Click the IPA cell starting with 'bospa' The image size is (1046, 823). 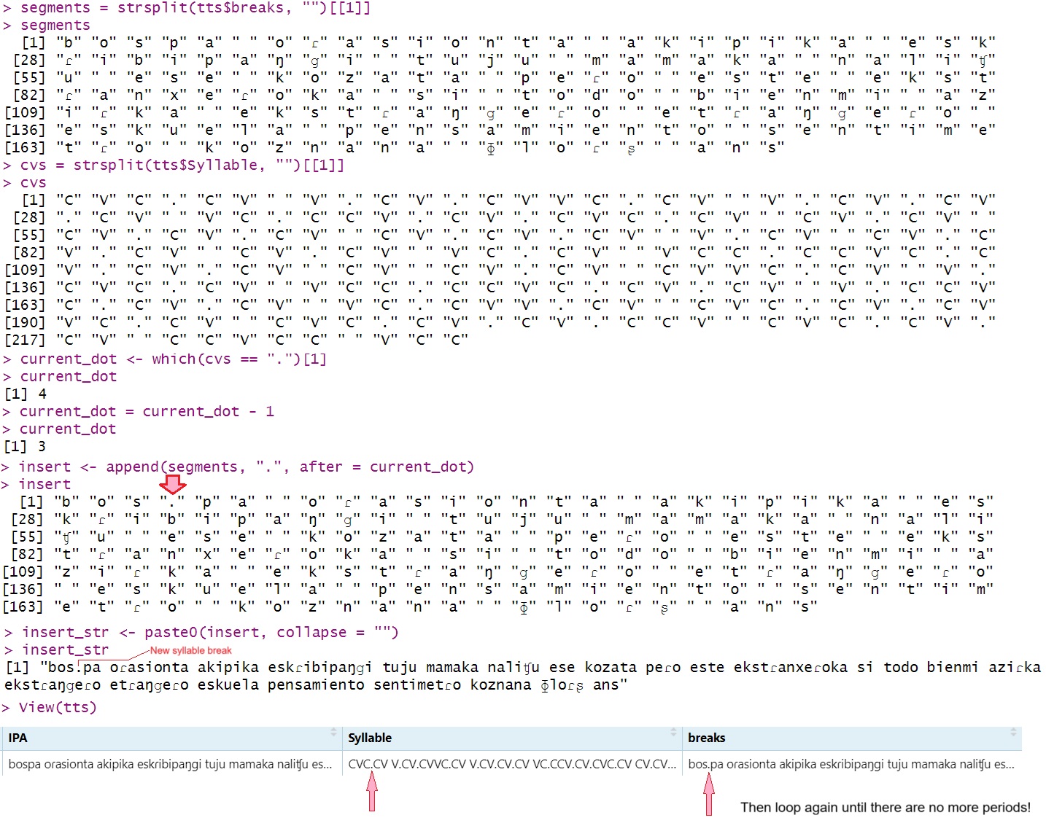point(170,764)
